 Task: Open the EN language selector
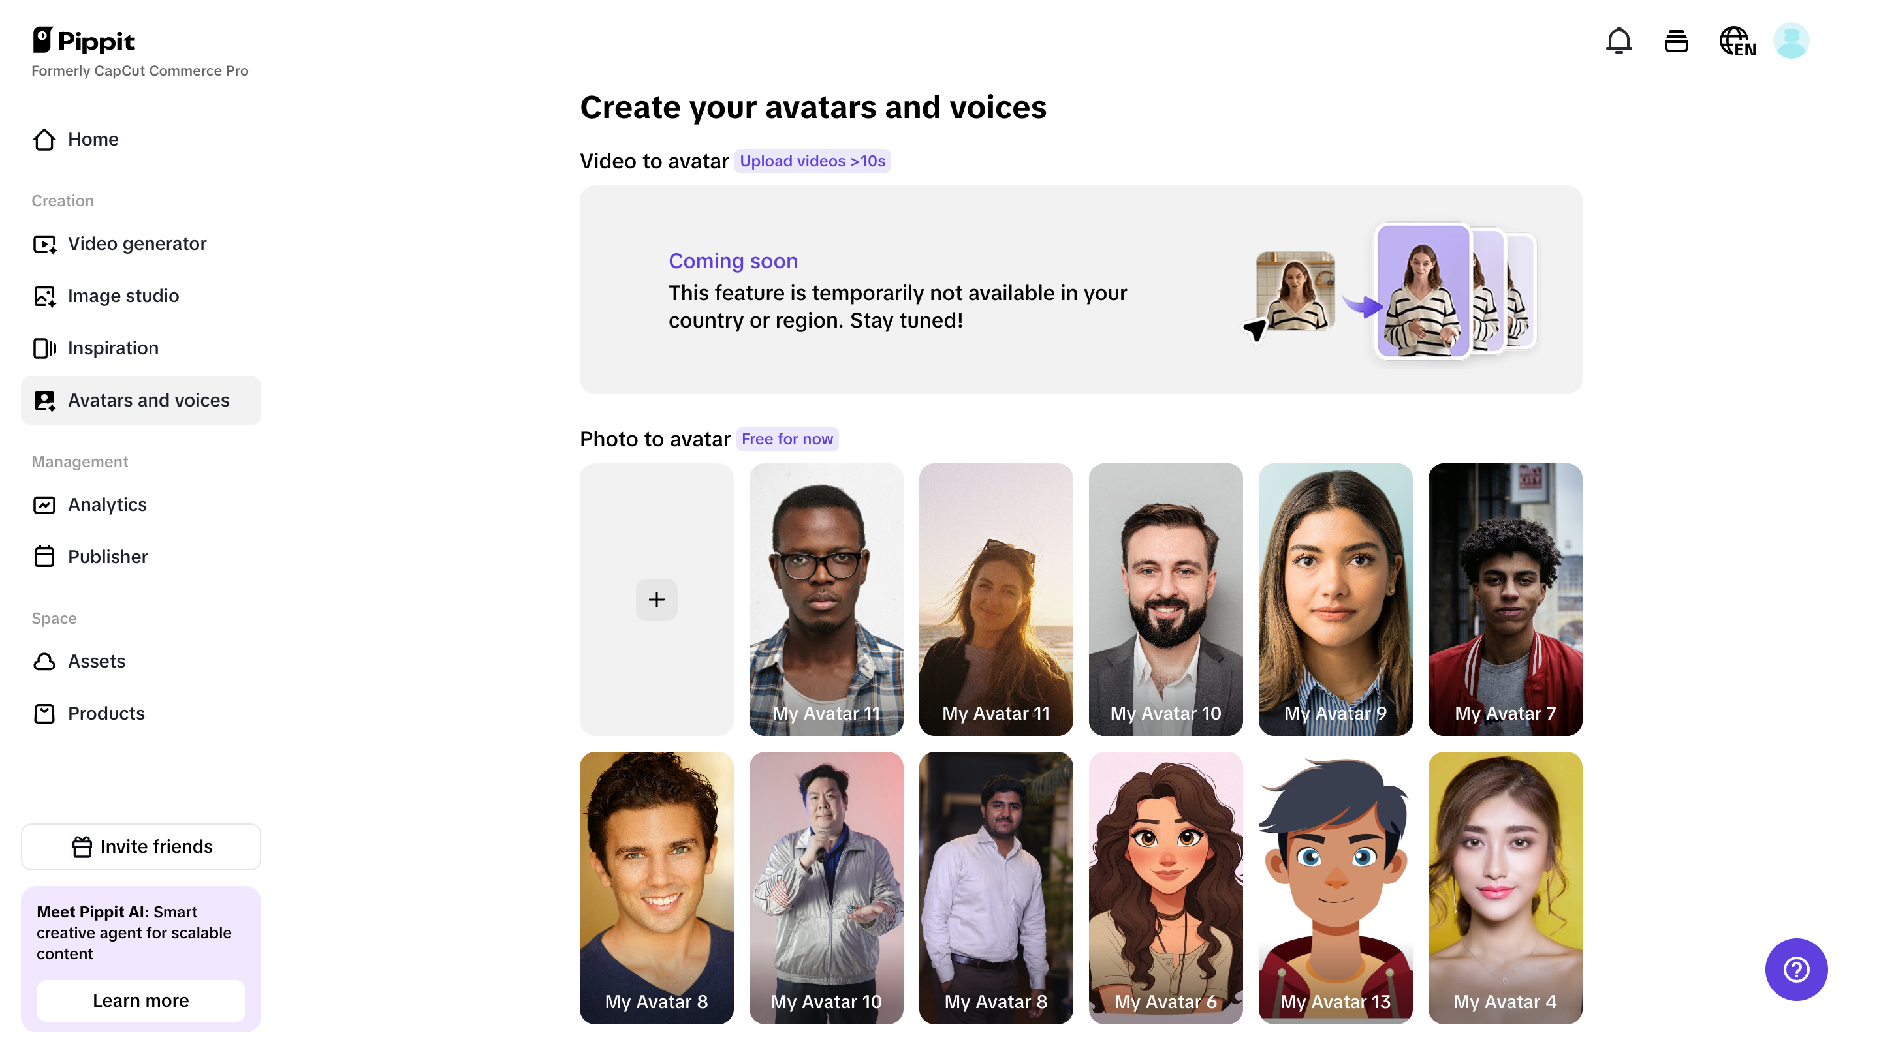[1736, 41]
